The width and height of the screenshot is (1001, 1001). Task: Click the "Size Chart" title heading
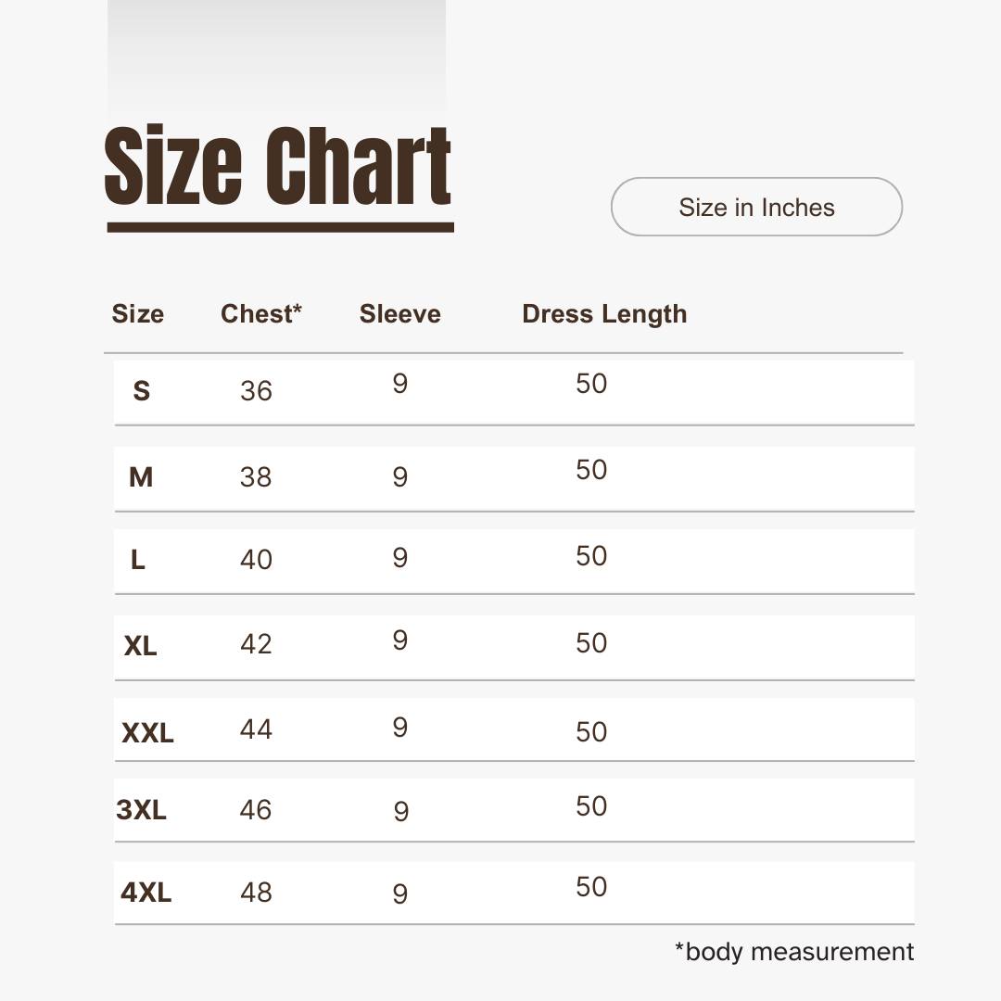[x=278, y=167]
